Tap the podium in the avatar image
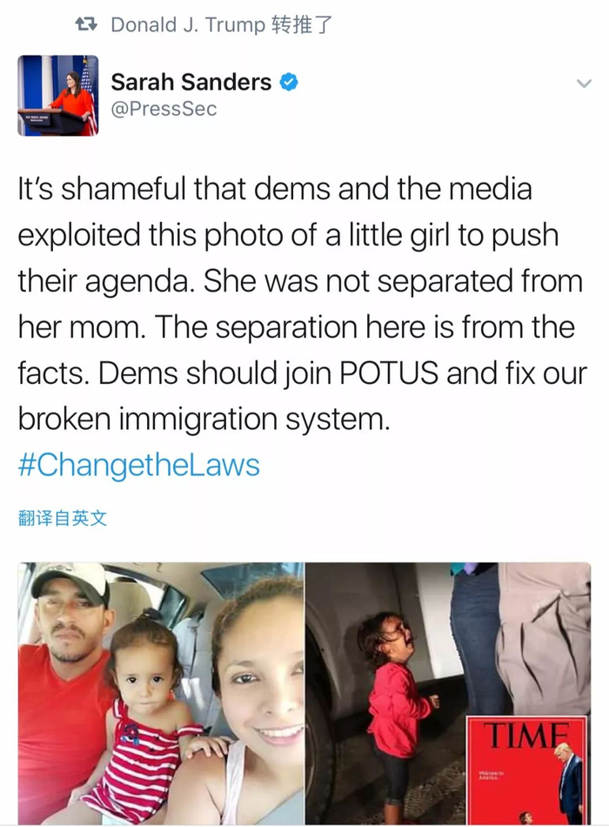This screenshot has height=827, width=609. click(x=50, y=121)
